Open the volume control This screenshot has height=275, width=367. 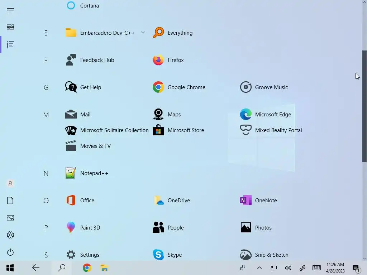click(288, 268)
